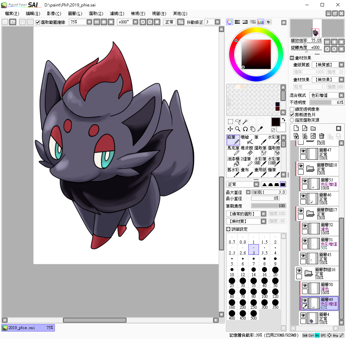Screen dimensions: 346x339
Task: Select the eyedropper color picker tool
Action: click(x=260, y=129)
